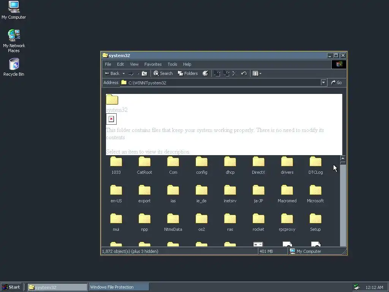Screen dimensions: 389x292
Task: Select the ie_de folder
Action: coord(201,194)
